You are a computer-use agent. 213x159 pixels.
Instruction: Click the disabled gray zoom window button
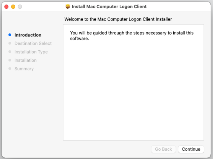pyautogui.click(x=20, y=7)
